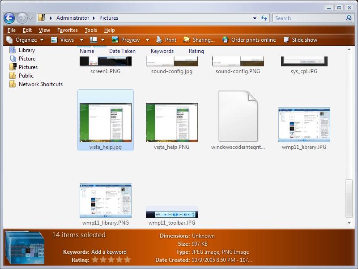Click the Back navigation arrow button

pos(9,18)
